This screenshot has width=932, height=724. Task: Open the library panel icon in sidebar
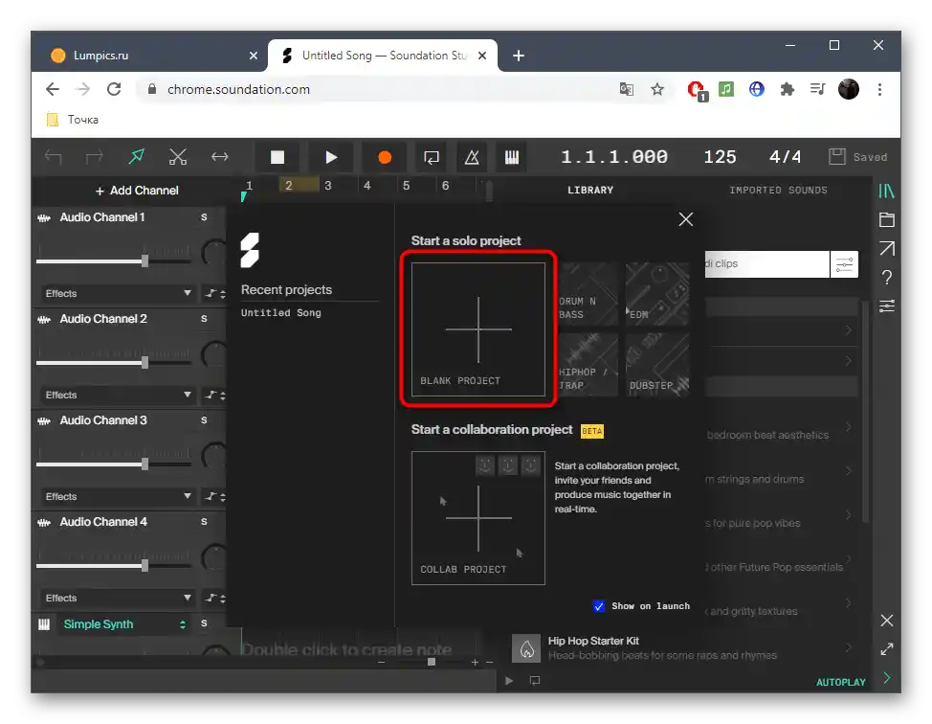tap(886, 191)
